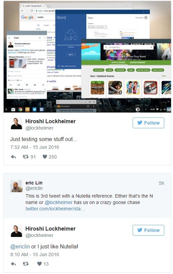This screenshot has height=274, width=173.
Task: Follow Hiroshi Lockheimer on the reply tweet
Action: click(148, 230)
